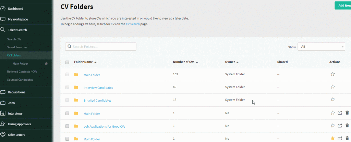Follow the CV Search link in the description
The height and width of the screenshot is (142, 351).
point(133,24)
